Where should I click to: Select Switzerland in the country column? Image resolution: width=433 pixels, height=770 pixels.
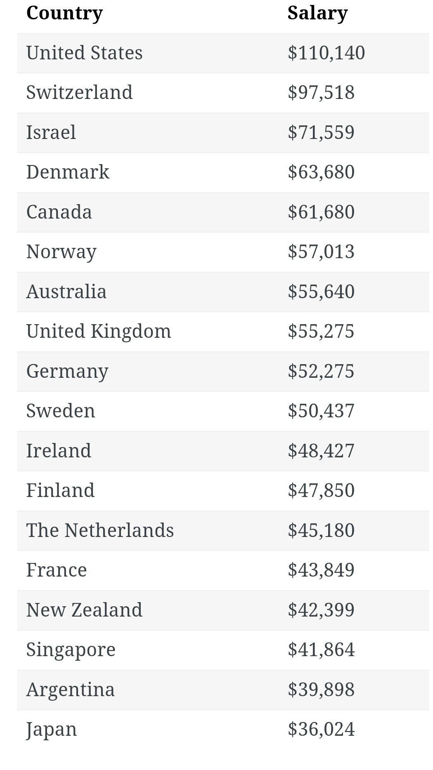79,92
